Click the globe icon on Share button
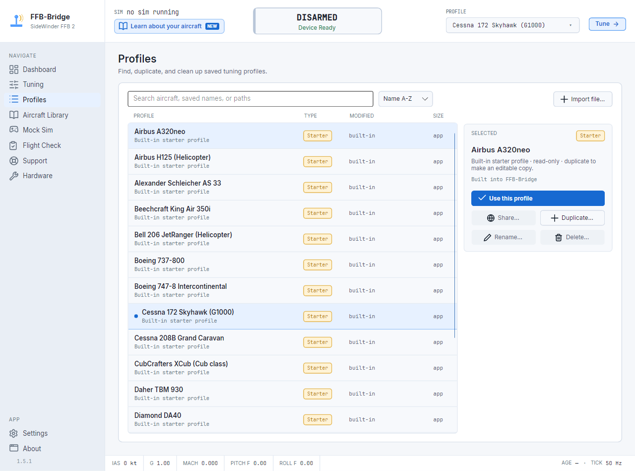 [491, 218]
